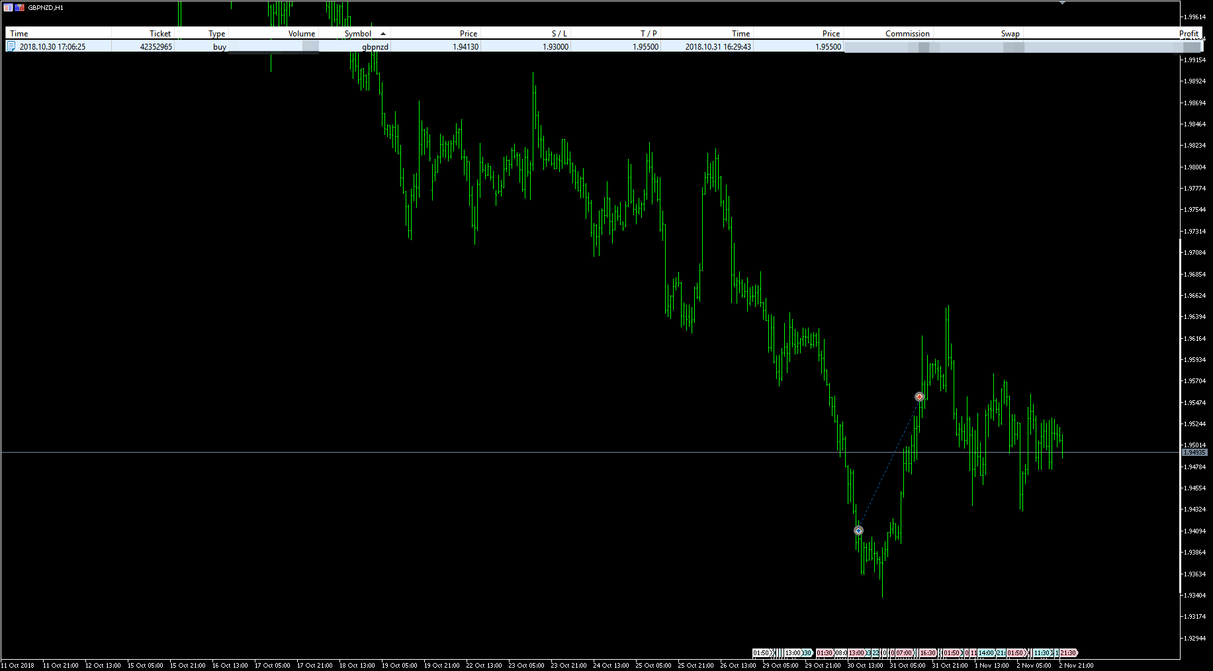Click the chart shift triangle at top
Image resolution: width=1213 pixels, height=671 pixels.
pyautogui.click(x=1062, y=3)
